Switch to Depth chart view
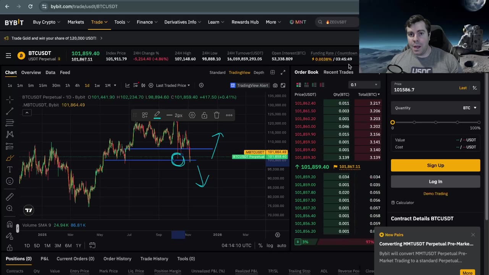This screenshot has height=275, width=489. tap(259, 73)
